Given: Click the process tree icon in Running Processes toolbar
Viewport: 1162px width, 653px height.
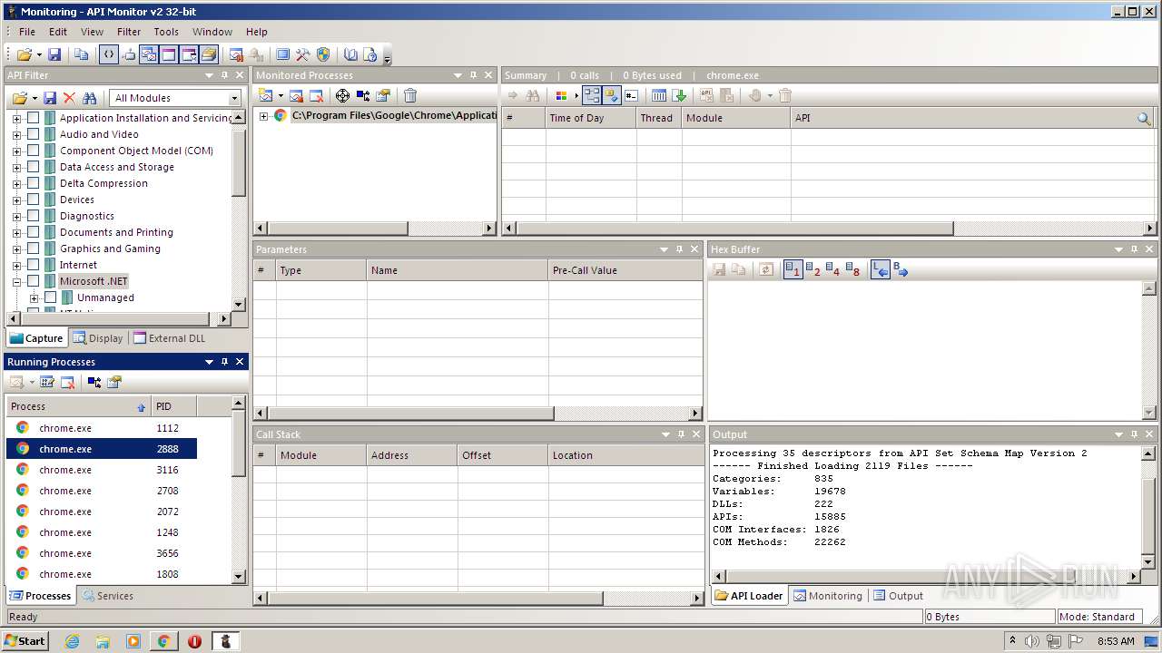Looking at the screenshot, I should pyautogui.click(x=94, y=382).
